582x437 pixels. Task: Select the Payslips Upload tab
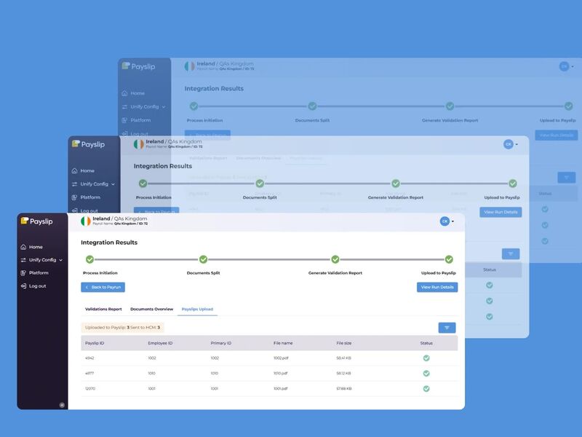[x=199, y=309]
